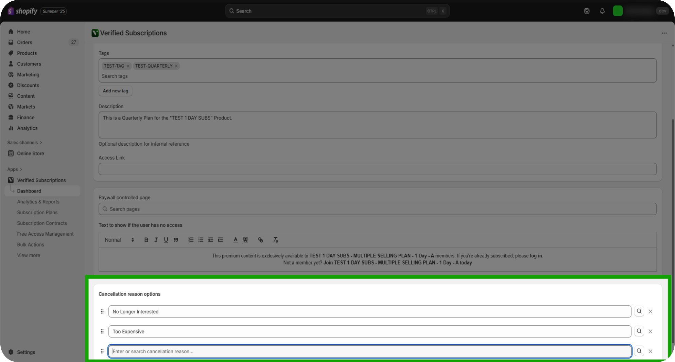Click the Access Link field

tap(377, 169)
